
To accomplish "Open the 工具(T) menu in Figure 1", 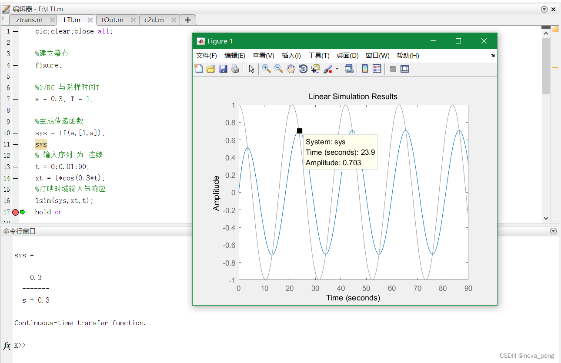I will coord(319,55).
